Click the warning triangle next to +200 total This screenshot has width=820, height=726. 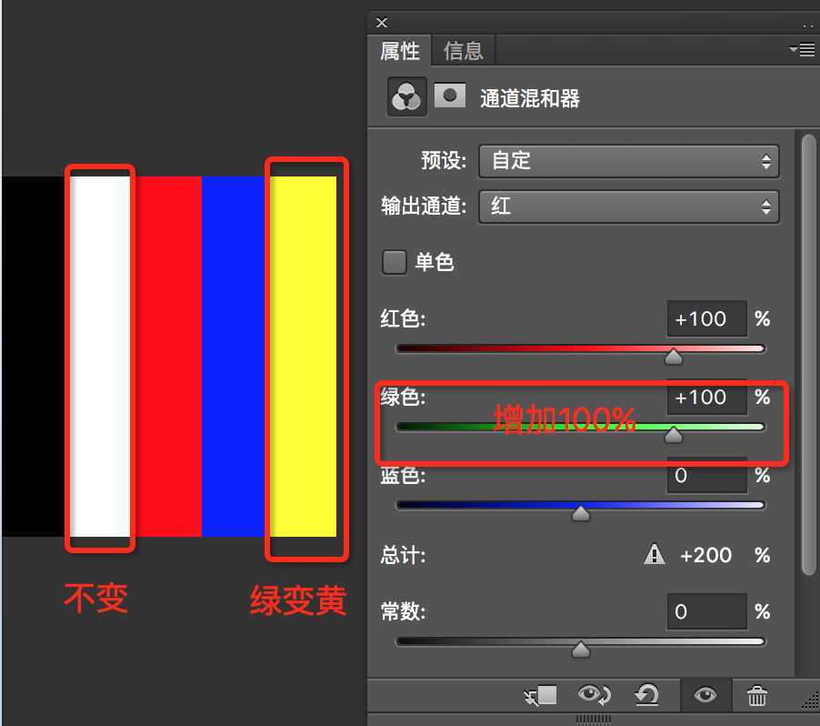click(x=655, y=555)
